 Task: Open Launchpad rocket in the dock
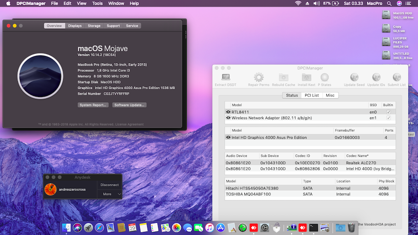(x=88, y=228)
